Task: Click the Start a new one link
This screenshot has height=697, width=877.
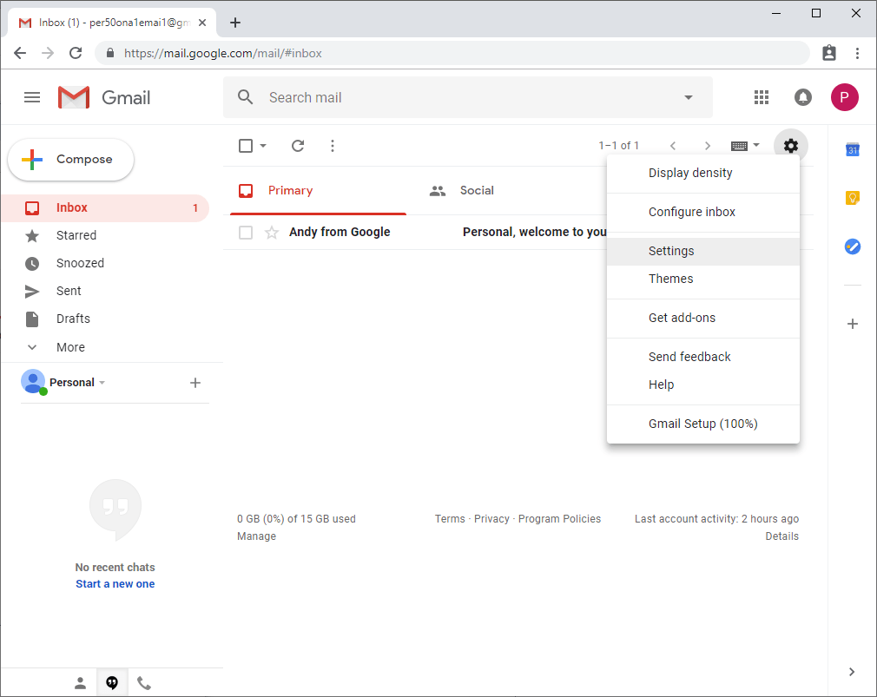Action: (x=115, y=584)
